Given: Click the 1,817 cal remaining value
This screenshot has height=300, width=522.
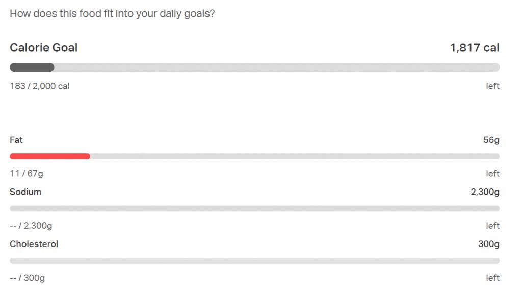Looking at the screenshot, I should point(474,48).
